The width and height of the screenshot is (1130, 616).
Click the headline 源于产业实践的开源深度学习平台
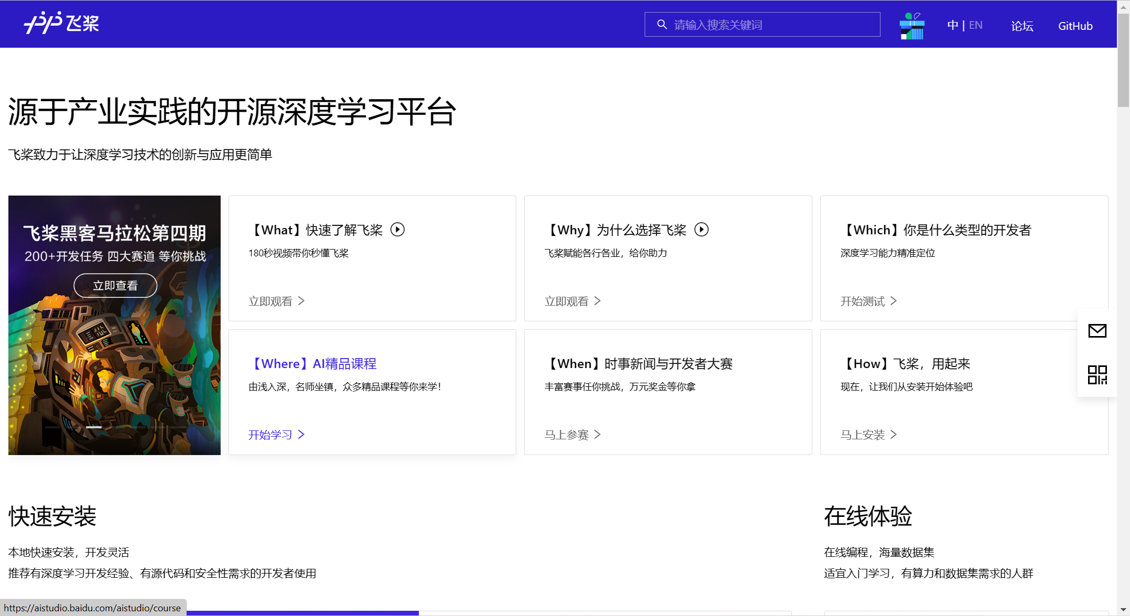click(232, 112)
